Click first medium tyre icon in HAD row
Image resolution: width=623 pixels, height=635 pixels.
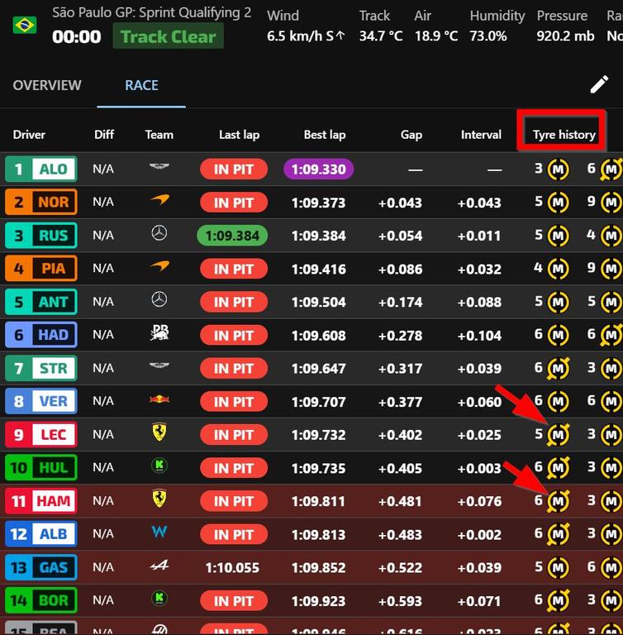559,336
